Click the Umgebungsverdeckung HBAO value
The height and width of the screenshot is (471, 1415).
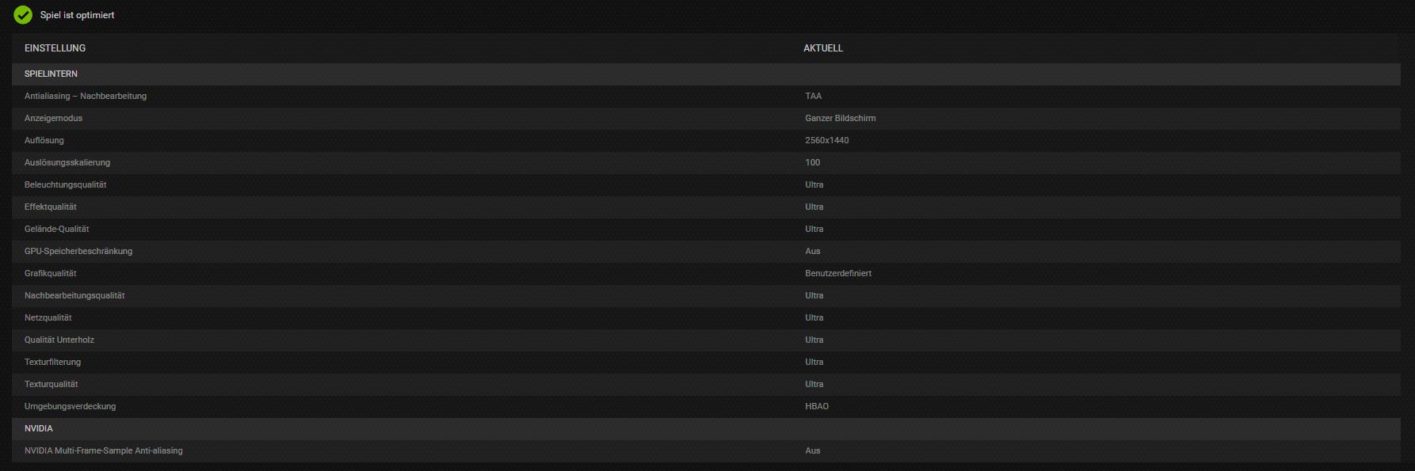point(817,406)
